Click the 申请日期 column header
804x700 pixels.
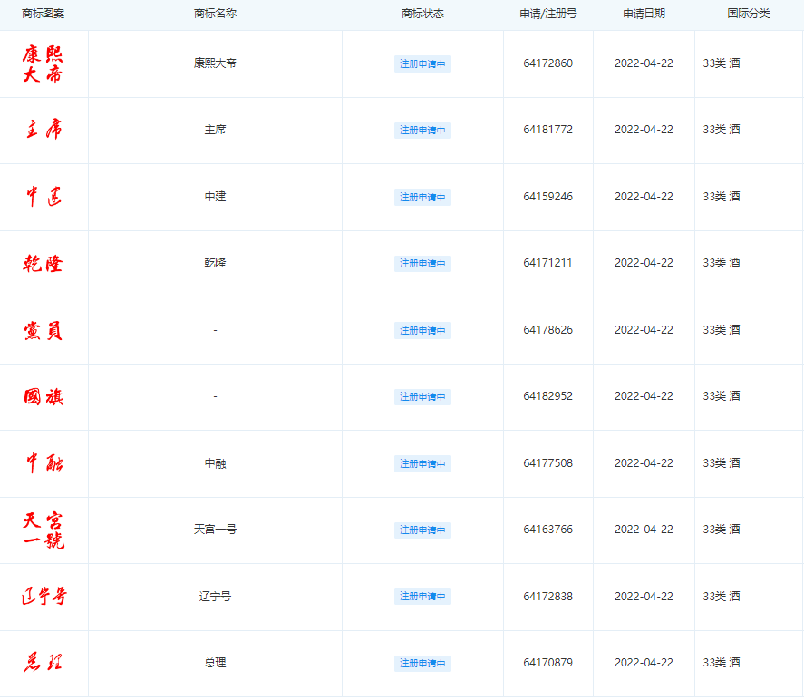(x=644, y=14)
